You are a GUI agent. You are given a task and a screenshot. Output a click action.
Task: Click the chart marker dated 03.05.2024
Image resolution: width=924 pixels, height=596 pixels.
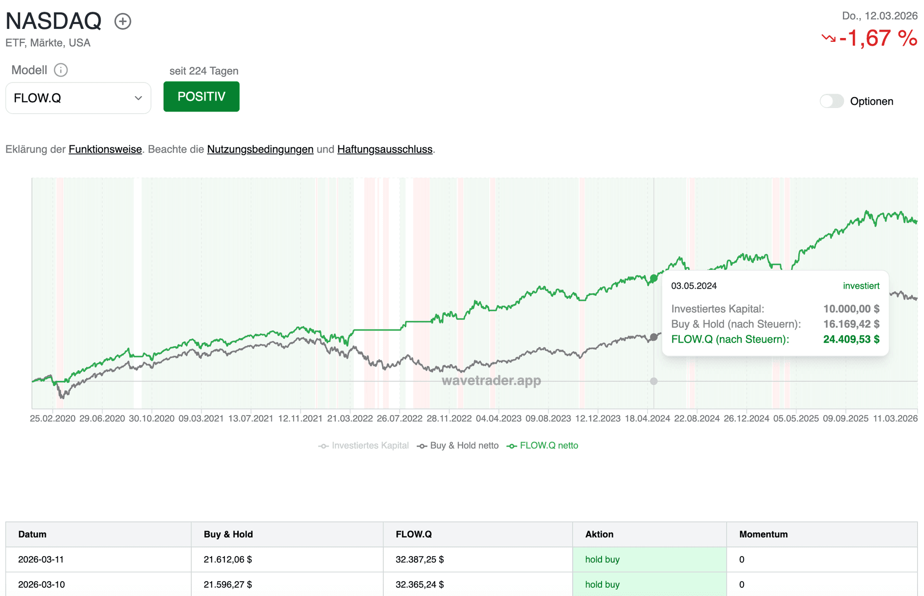654,277
